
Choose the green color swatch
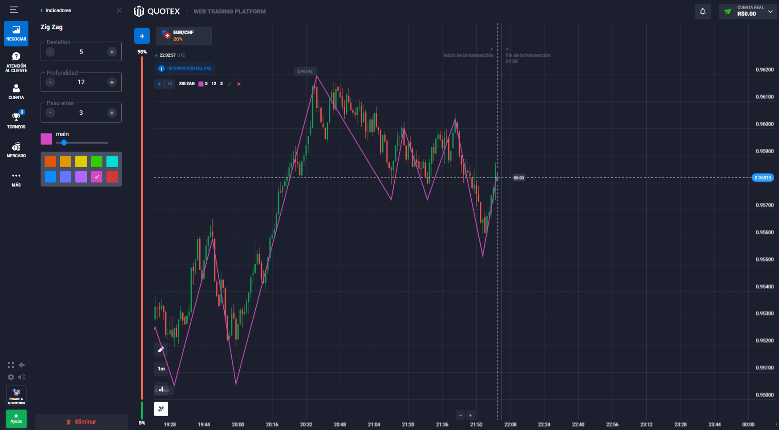pos(97,161)
